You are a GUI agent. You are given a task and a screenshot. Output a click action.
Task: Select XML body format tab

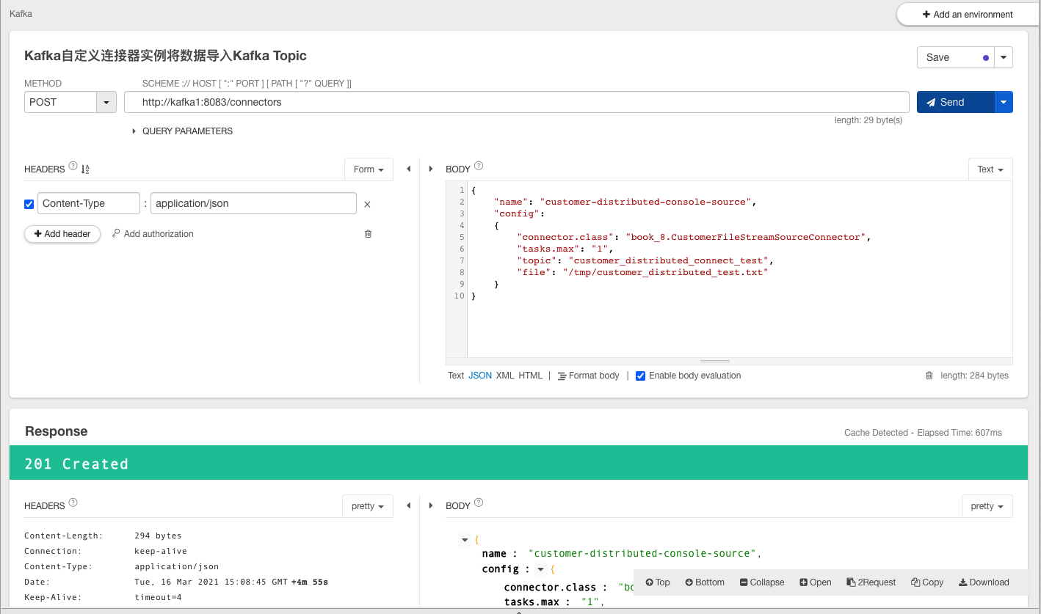click(505, 376)
